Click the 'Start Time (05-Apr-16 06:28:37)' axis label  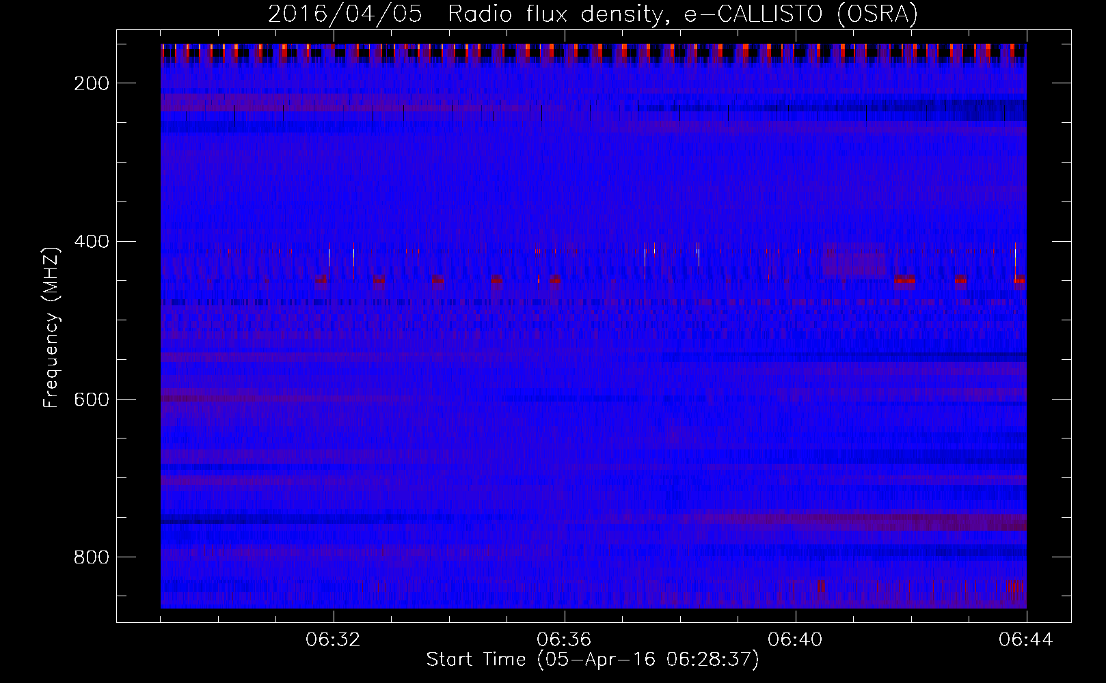click(593, 660)
